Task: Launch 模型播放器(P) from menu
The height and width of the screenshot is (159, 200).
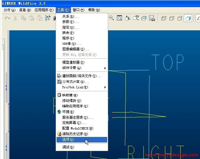Action: (x=82, y=62)
